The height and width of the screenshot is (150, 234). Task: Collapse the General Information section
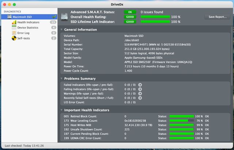[x=61, y=30]
